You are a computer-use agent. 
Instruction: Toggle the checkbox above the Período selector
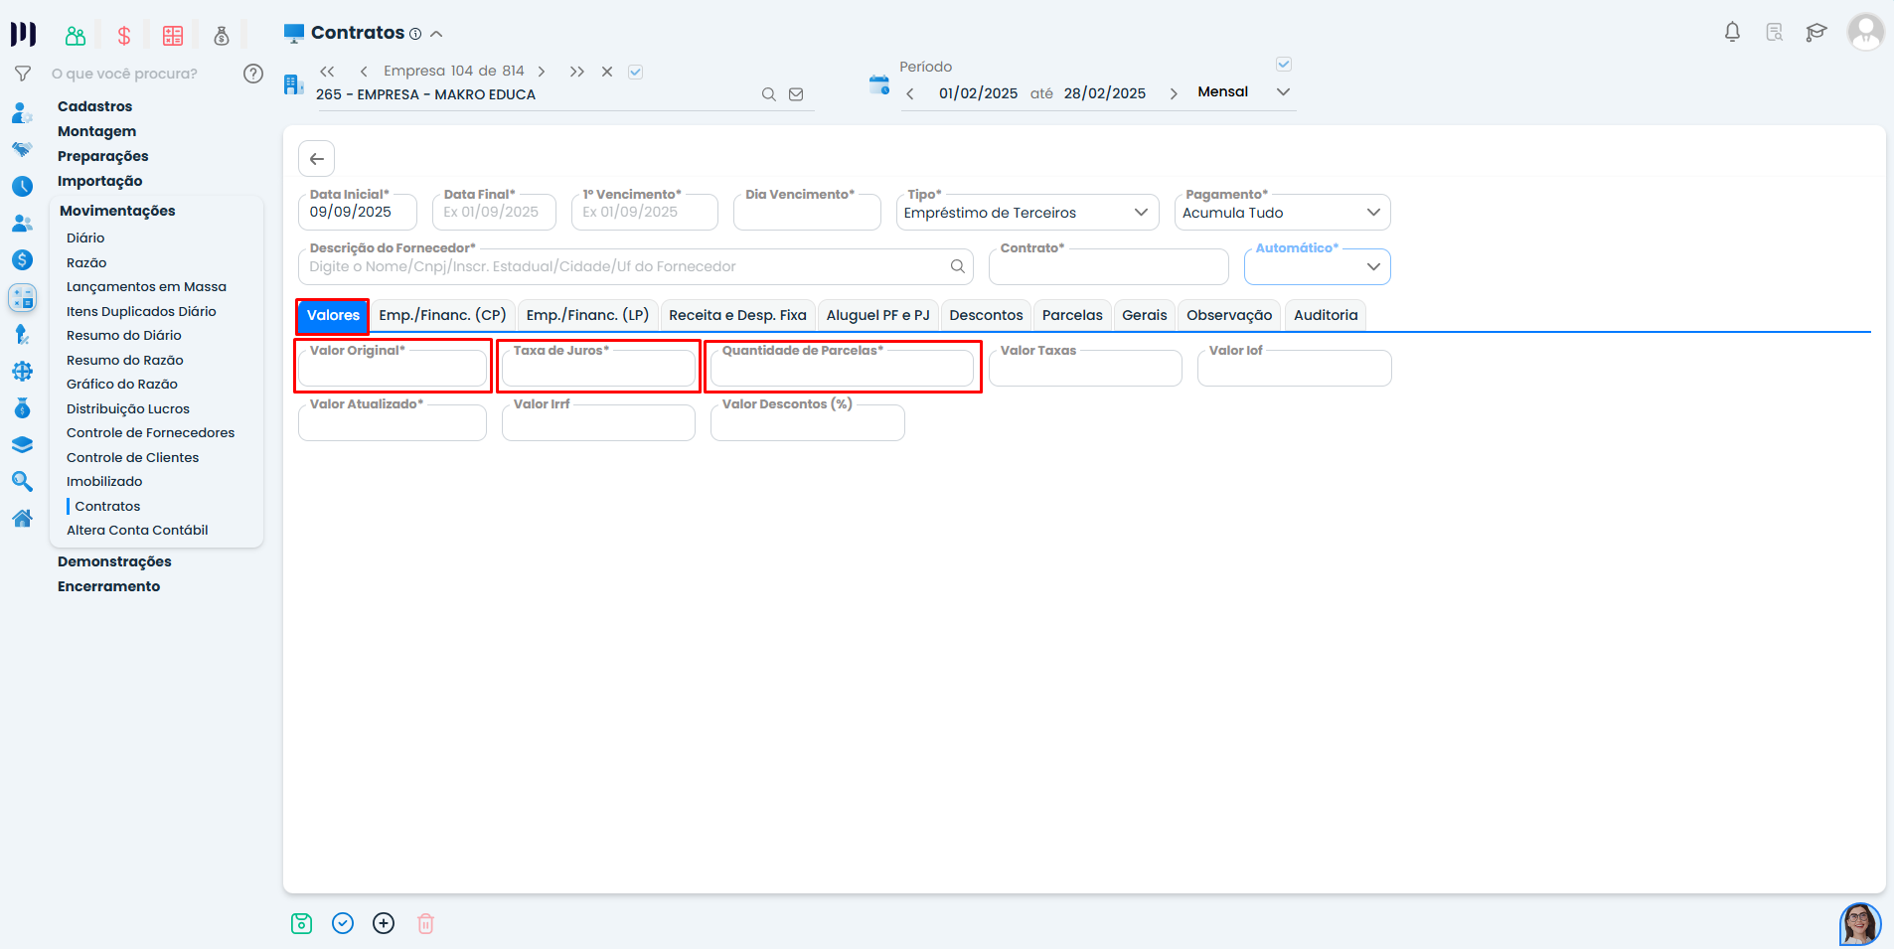[1283, 65]
